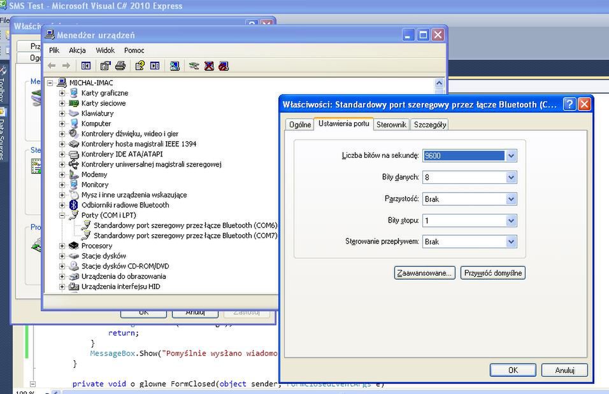The width and height of the screenshot is (609, 394).
Task: Click the Forward arrow in Device Manager toolbar
Action: [66, 66]
